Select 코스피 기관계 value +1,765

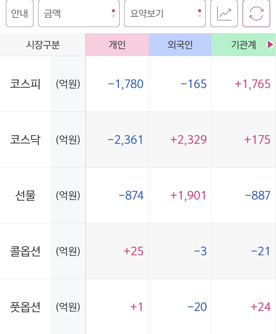click(252, 84)
